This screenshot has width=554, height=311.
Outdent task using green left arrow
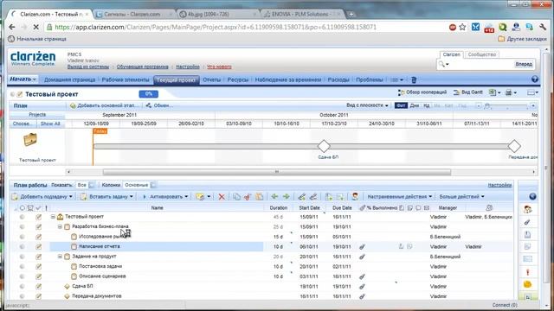[x=274, y=197]
